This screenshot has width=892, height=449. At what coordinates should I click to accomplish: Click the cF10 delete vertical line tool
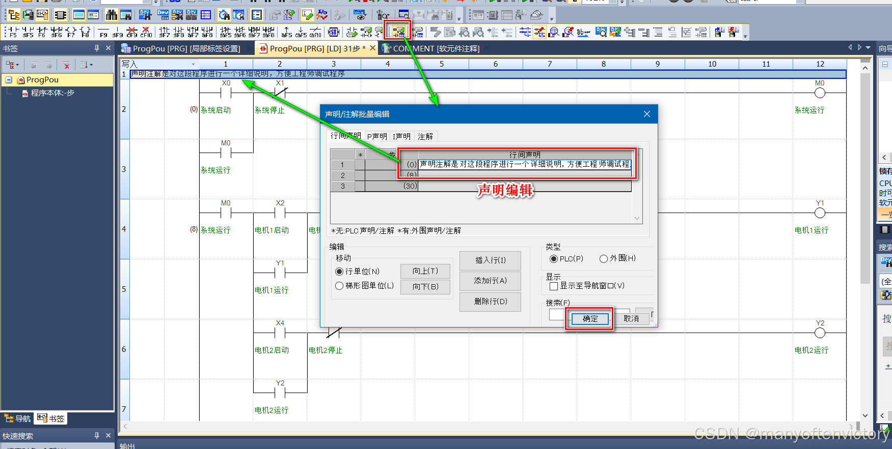(146, 32)
